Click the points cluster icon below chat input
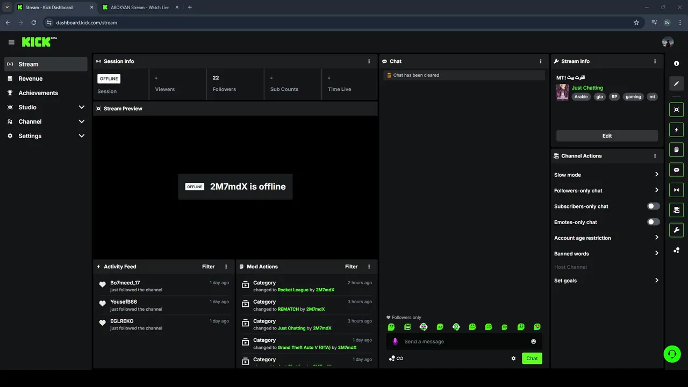This screenshot has width=688, height=387. pos(392,359)
